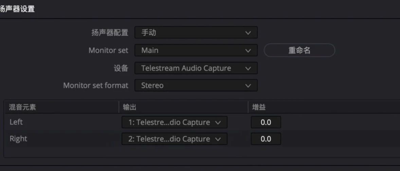This screenshot has height=171, width=400.
Task: Click the 设备 field label
Action: tap(121, 68)
